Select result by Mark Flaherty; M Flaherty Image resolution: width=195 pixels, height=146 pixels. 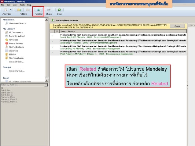click(118, 53)
